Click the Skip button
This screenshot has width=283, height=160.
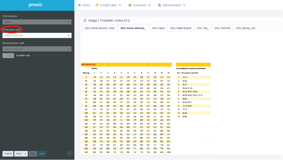coord(33,154)
